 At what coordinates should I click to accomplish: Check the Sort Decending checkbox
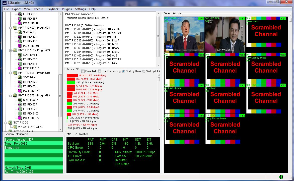point(100,71)
